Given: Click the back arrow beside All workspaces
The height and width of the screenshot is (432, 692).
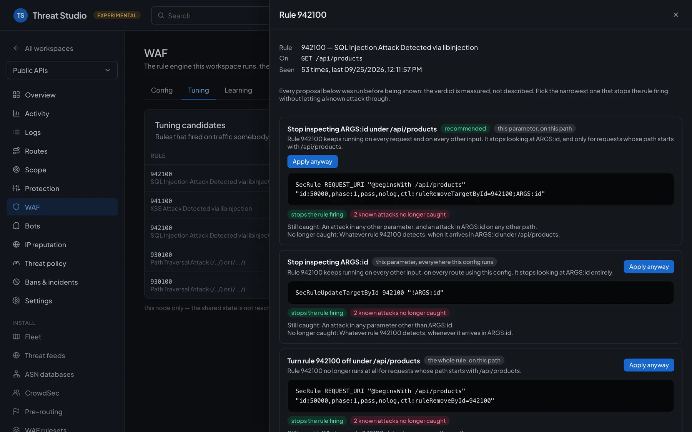Looking at the screenshot, I should [16, 48].
